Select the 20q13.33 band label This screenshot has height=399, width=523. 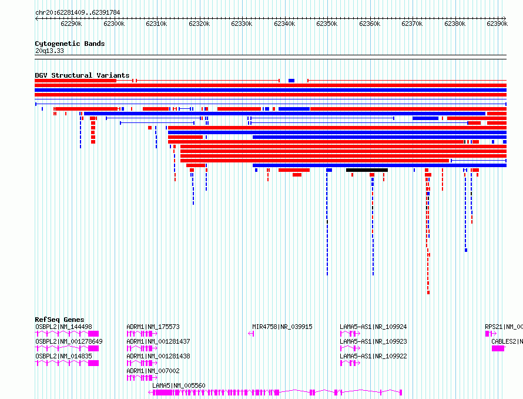49,51
